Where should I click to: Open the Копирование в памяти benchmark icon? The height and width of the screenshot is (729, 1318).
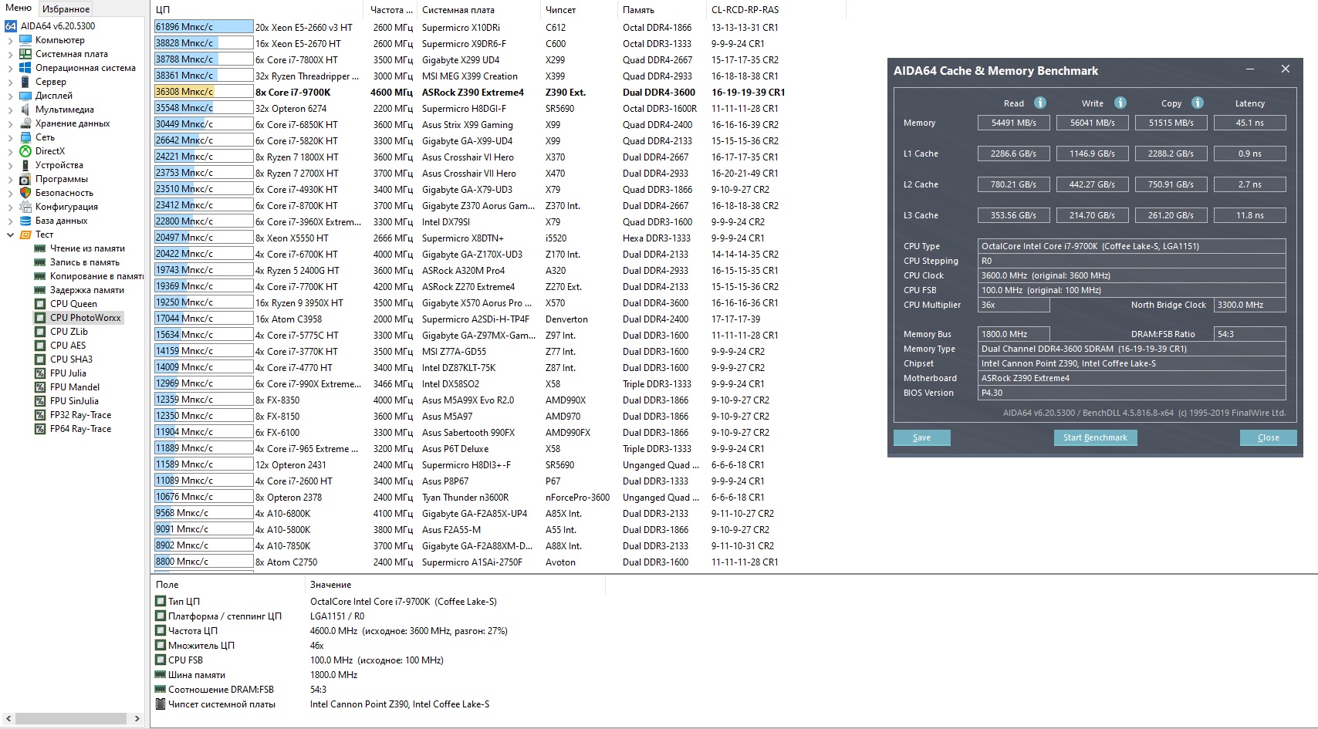tap(40, 276)
